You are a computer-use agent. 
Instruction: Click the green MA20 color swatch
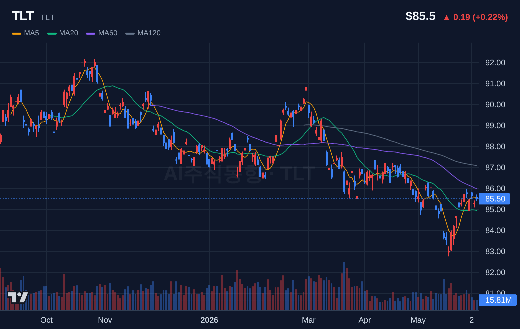click(52, 33)
